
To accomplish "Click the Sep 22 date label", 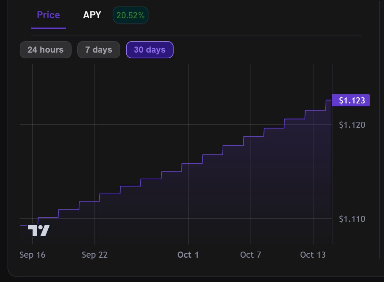I will (x=94, y=255).
